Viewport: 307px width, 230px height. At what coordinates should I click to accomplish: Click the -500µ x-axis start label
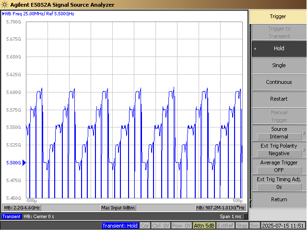(x=31, y=201)
